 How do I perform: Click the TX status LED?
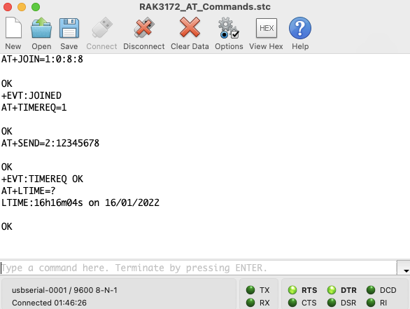[x=250, y=290]
